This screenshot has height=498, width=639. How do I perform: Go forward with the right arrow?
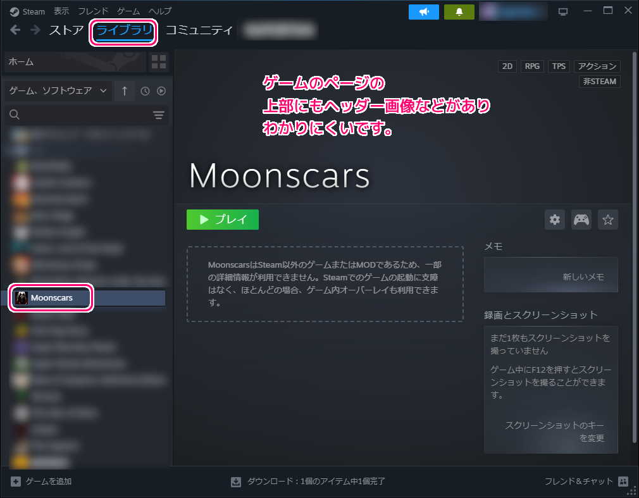point(35,30)
